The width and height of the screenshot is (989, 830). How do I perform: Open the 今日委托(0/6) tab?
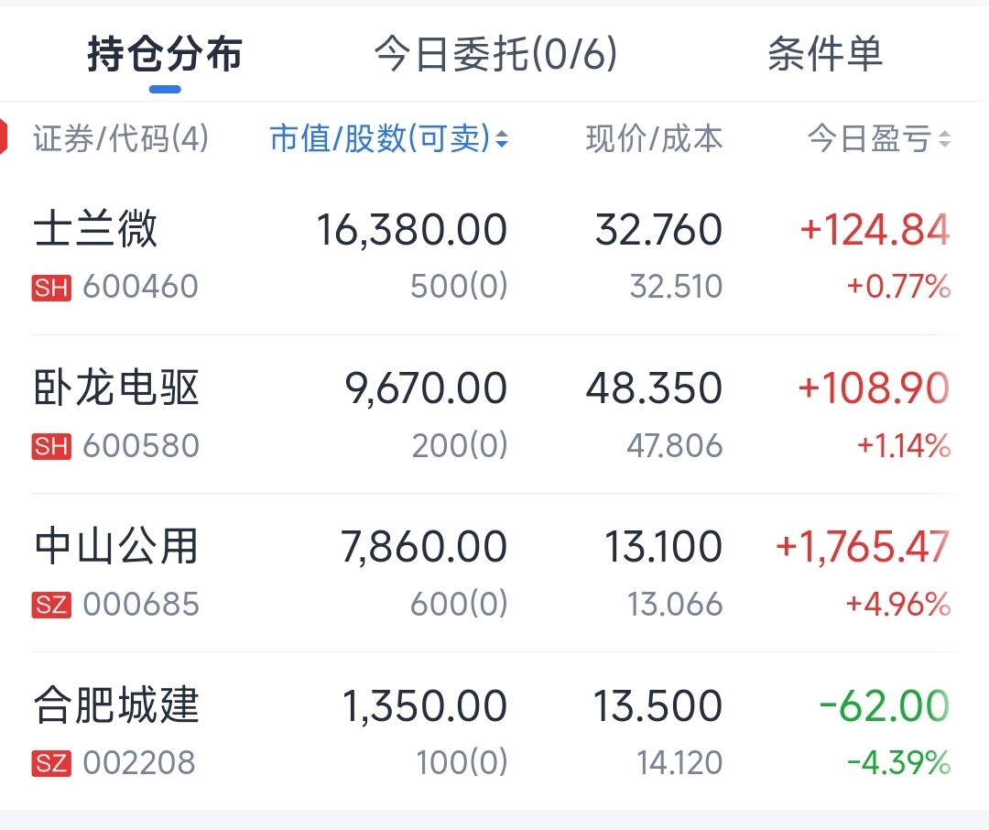(495, 55)
